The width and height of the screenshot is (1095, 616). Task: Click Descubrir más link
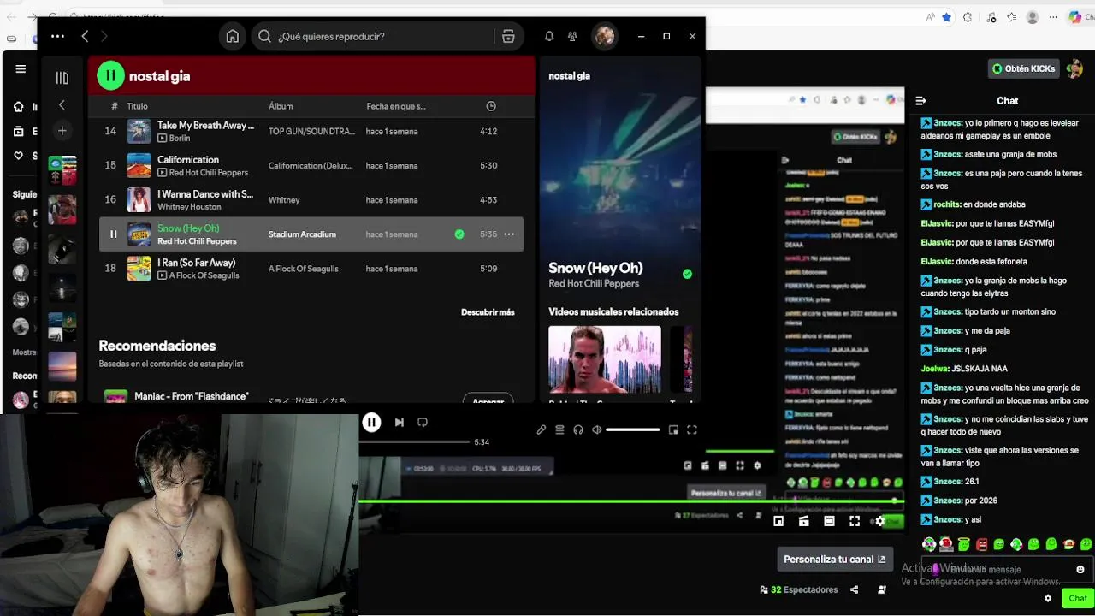point(488,312)
